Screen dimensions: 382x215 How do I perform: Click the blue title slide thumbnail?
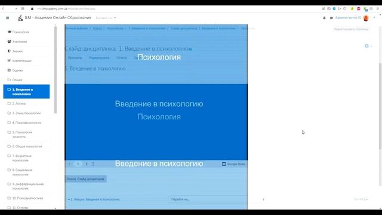(156, 122)
